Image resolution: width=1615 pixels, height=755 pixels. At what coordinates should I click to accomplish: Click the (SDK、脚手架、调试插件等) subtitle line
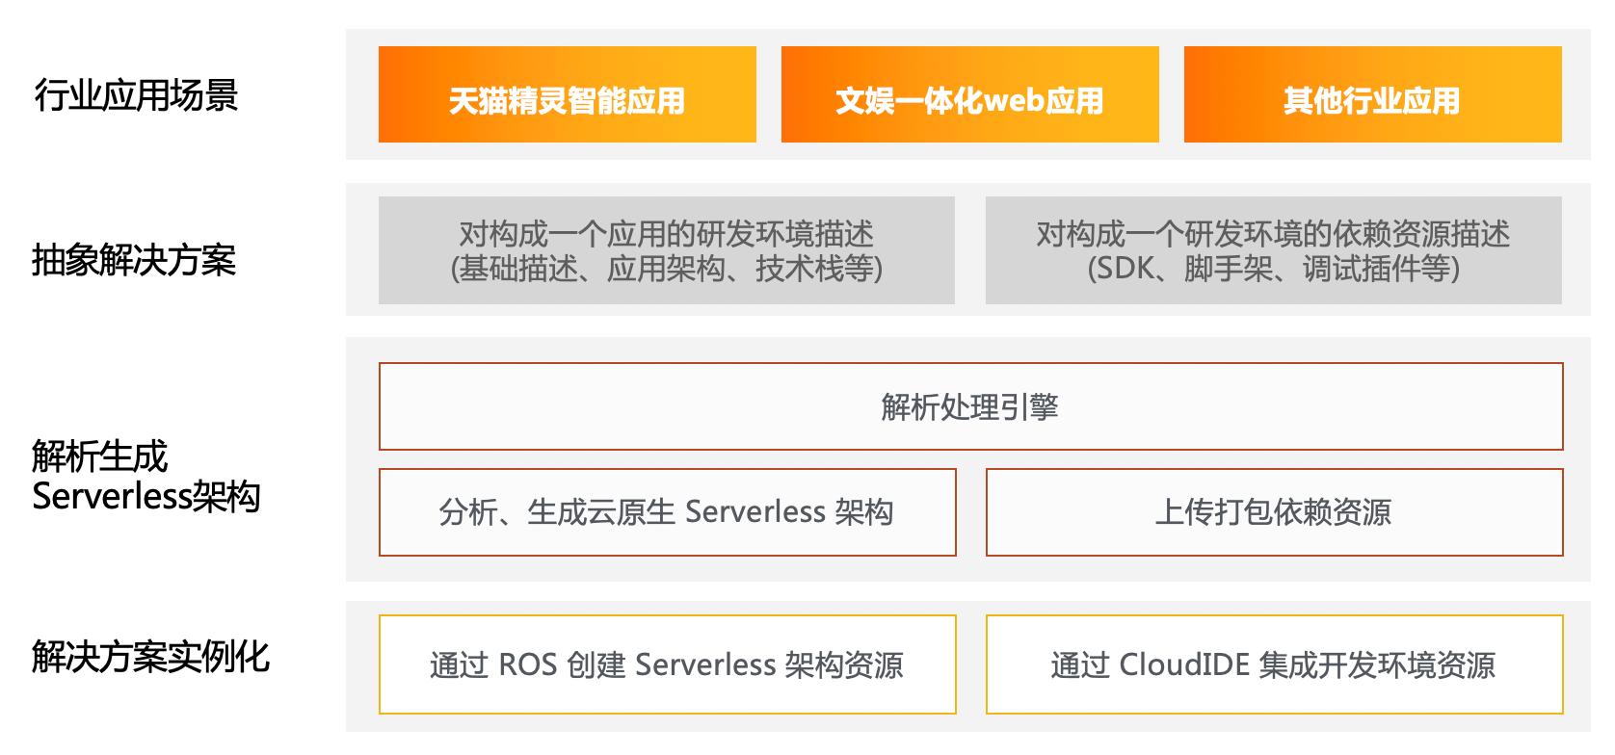pos(1273,269)
